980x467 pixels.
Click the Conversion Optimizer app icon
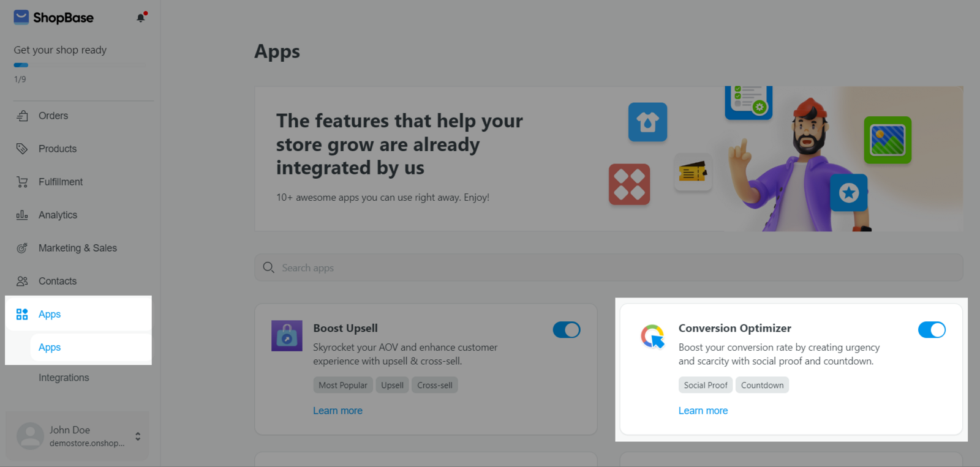pos(653,336)
